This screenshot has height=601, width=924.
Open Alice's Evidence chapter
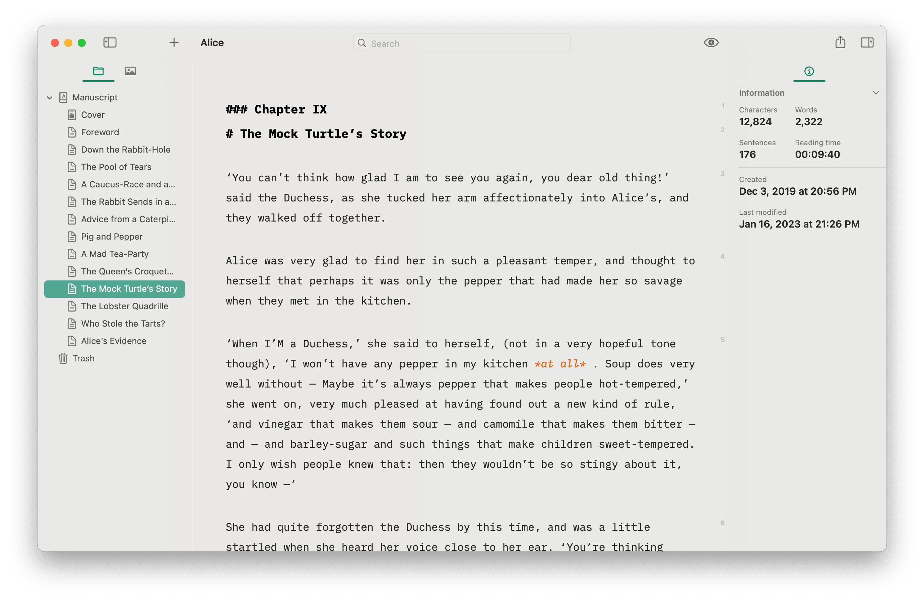pyautogui.click(x=115, y=342)
